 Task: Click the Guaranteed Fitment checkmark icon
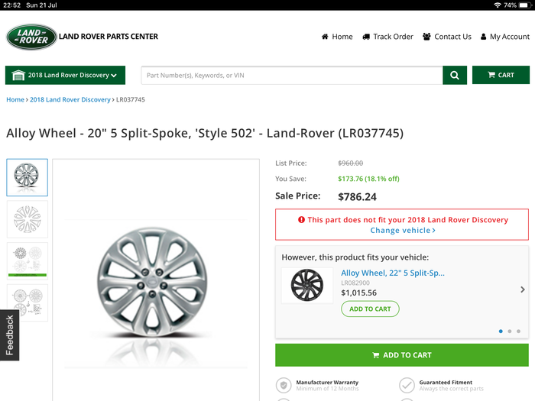point(407,385)
